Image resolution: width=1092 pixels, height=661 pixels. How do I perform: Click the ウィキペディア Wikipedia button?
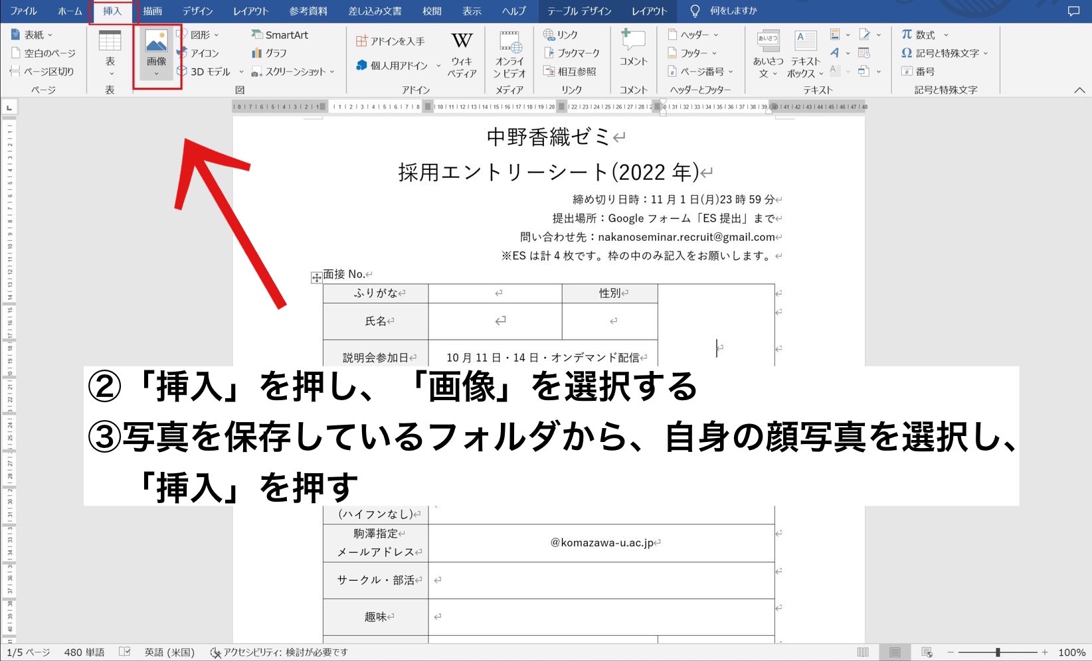[462, 55]
